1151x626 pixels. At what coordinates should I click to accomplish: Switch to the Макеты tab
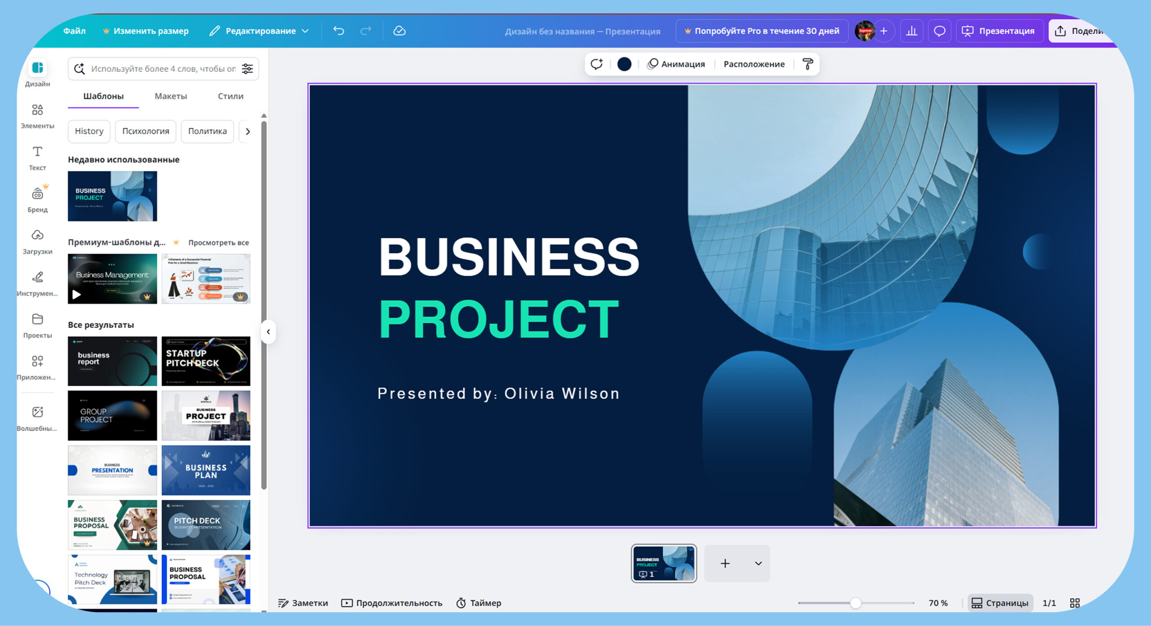[x=170, y=96]
